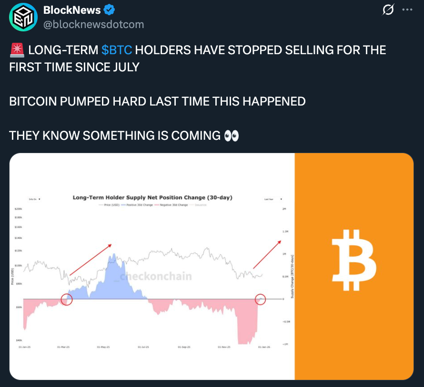Open the Info On dropdown
This screenshot has height=387, width=424.
click(x=34, y=199)
